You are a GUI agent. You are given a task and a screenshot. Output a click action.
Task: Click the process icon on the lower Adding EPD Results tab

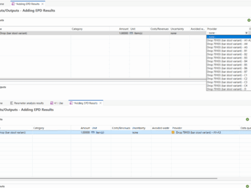coord(71,103)
